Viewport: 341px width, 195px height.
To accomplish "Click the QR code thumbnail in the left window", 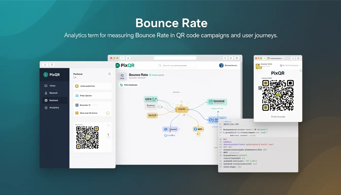I will point(88,138).
